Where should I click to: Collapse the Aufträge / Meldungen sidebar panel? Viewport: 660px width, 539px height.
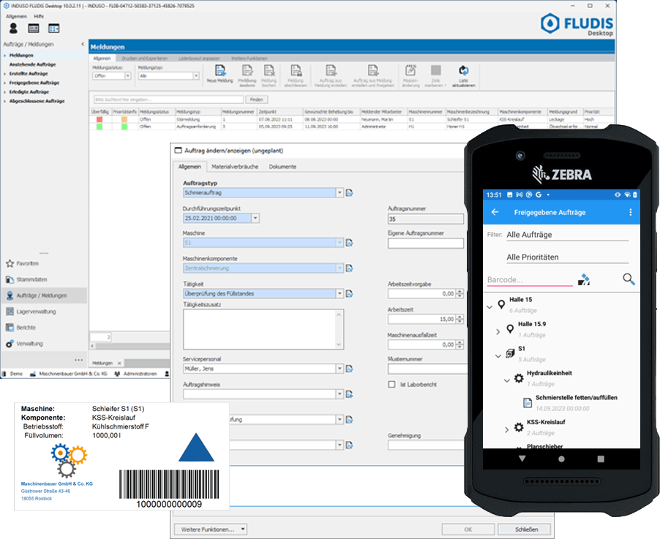pos(83,44)
